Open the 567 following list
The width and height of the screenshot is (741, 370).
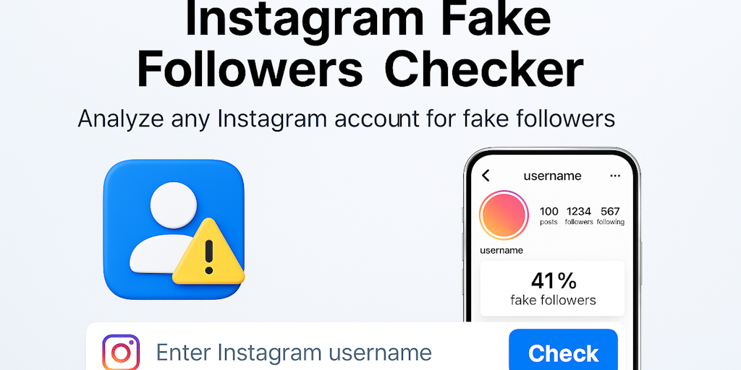point(610,211)
